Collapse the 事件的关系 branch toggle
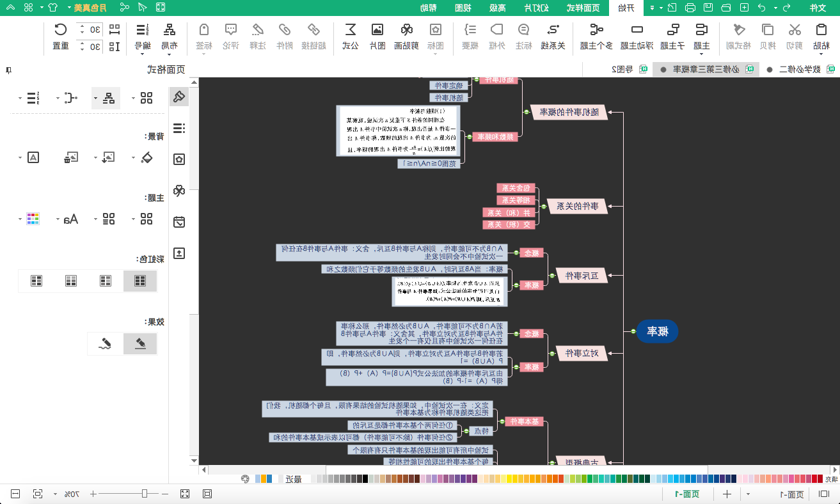Screen dimensions: 840x504 [x=543, y=207]
